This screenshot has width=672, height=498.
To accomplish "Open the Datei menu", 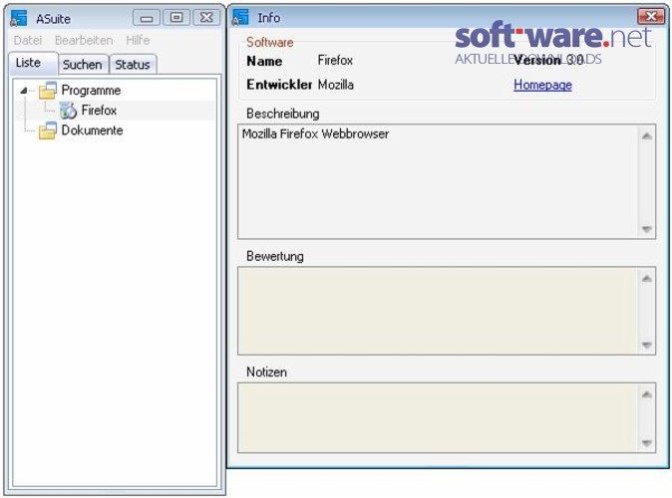I will coord(28,40).
